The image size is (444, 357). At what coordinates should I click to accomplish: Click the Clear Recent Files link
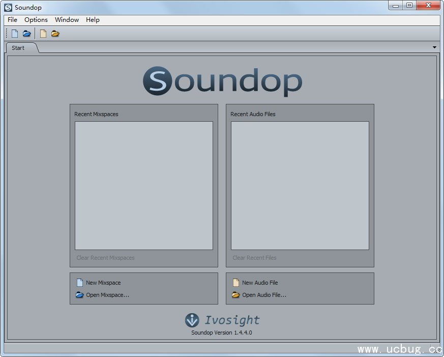(254, 258)
